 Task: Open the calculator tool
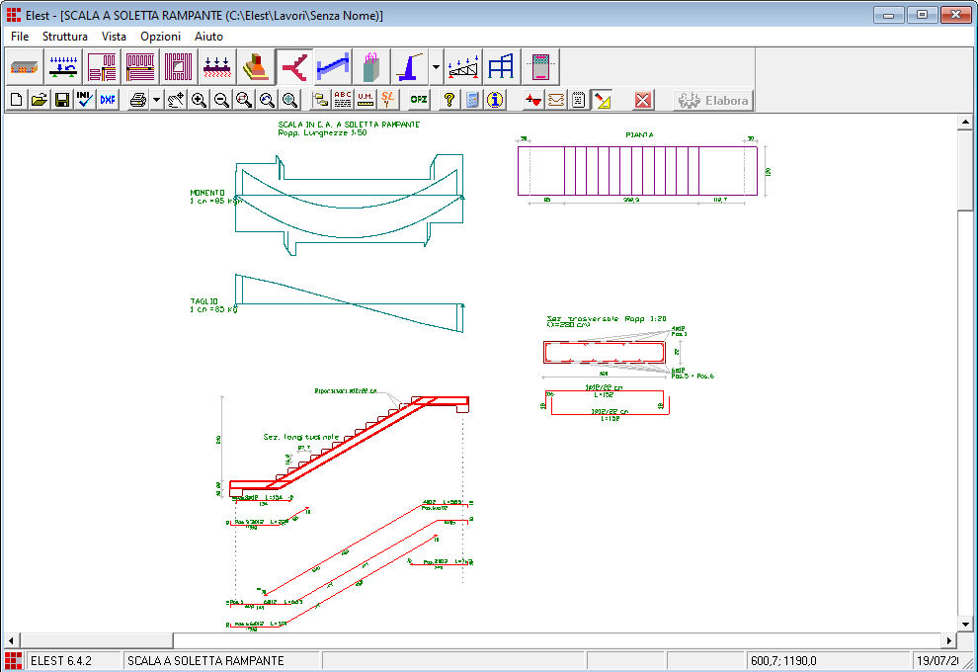(472, 100)
